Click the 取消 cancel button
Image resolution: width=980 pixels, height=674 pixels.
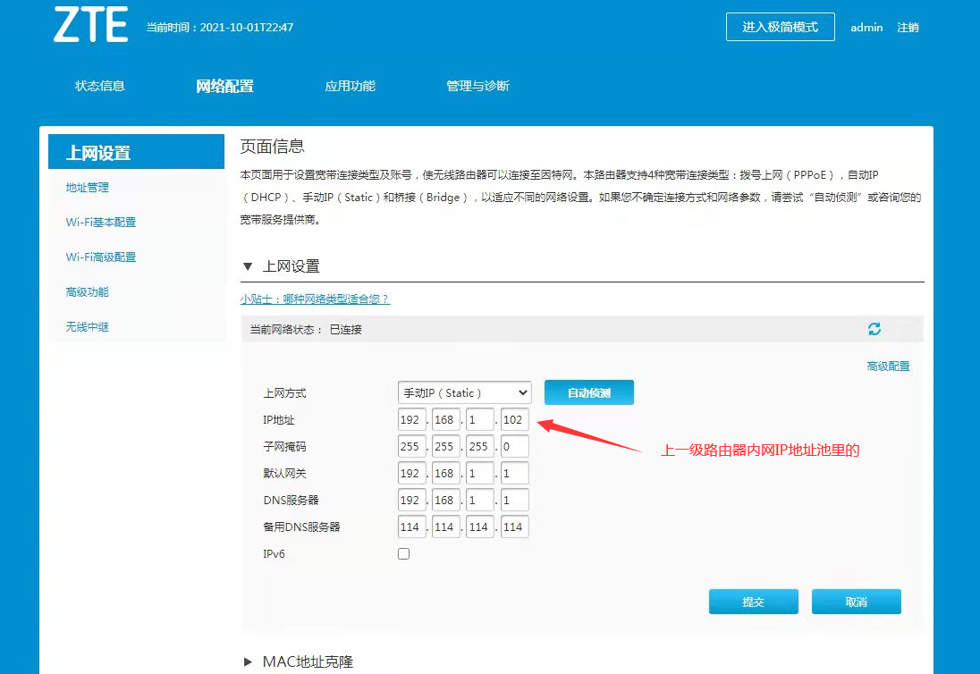coord(856,602)
